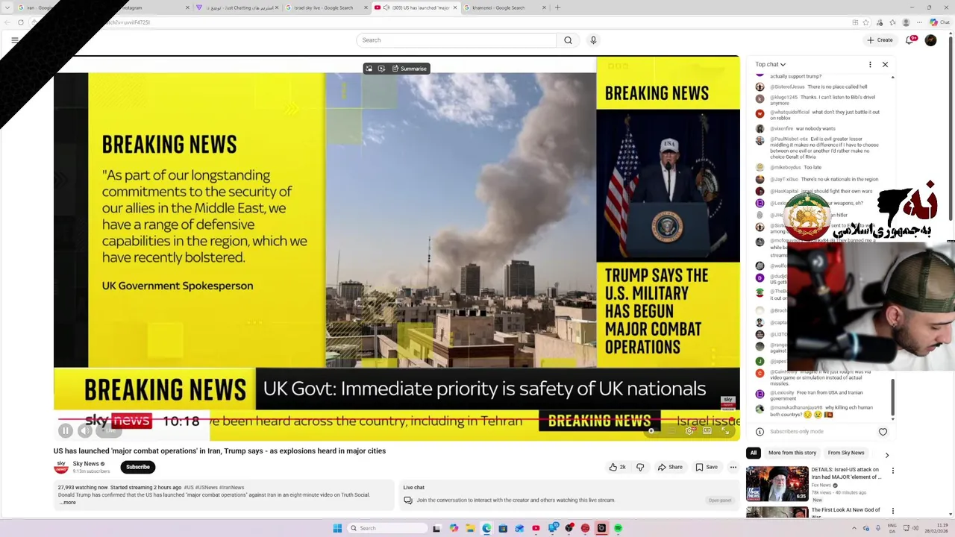This screenshot has height=537, width=955.
Task: Expand the Top chat dropdown
Action: pyautogui.click(x=770, y=65)
